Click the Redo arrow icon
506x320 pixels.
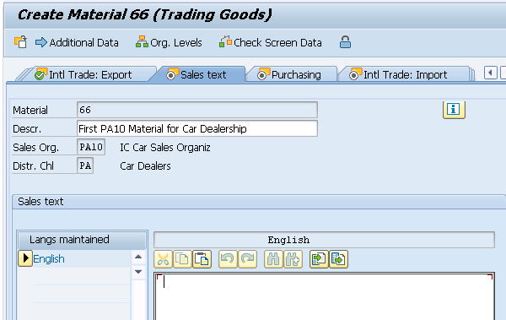click(247, 259)
